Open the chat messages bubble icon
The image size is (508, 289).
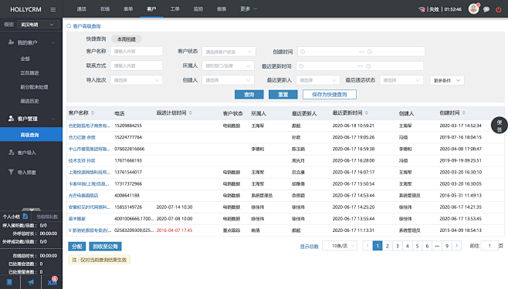coord(486,9)
